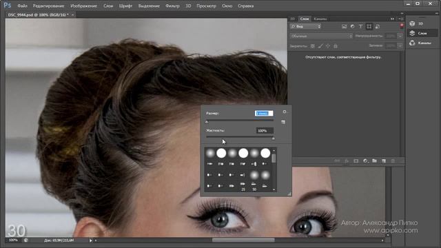Select first hard round brush preset
The width and height of the screenshot is (441, 248).
(x=221, y=153)
